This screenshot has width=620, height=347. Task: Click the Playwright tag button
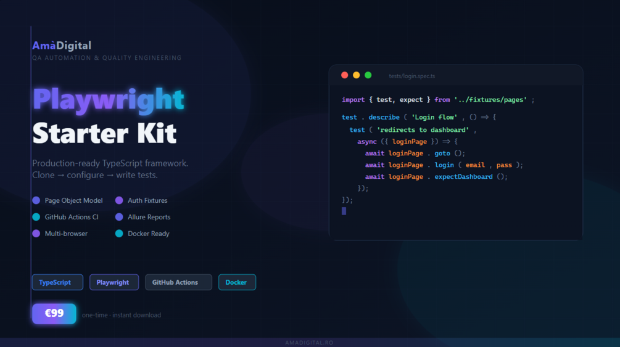point(114,282)
